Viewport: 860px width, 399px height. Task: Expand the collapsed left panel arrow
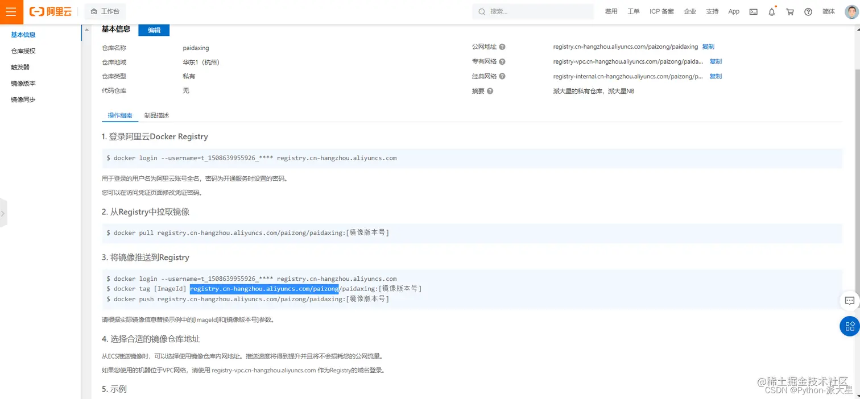pyautogui.click(x=3, y=213)
